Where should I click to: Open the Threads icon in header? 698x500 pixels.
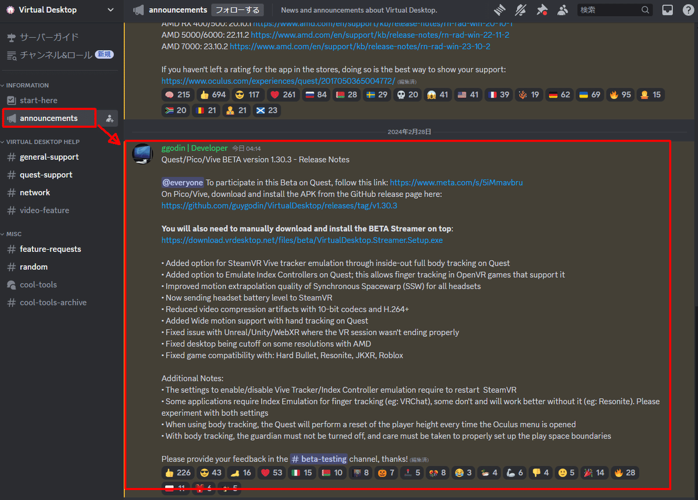500,10
